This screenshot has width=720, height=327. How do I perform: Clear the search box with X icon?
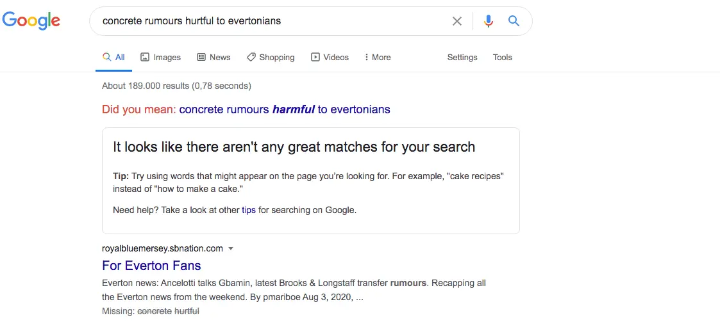click(457, 21)
